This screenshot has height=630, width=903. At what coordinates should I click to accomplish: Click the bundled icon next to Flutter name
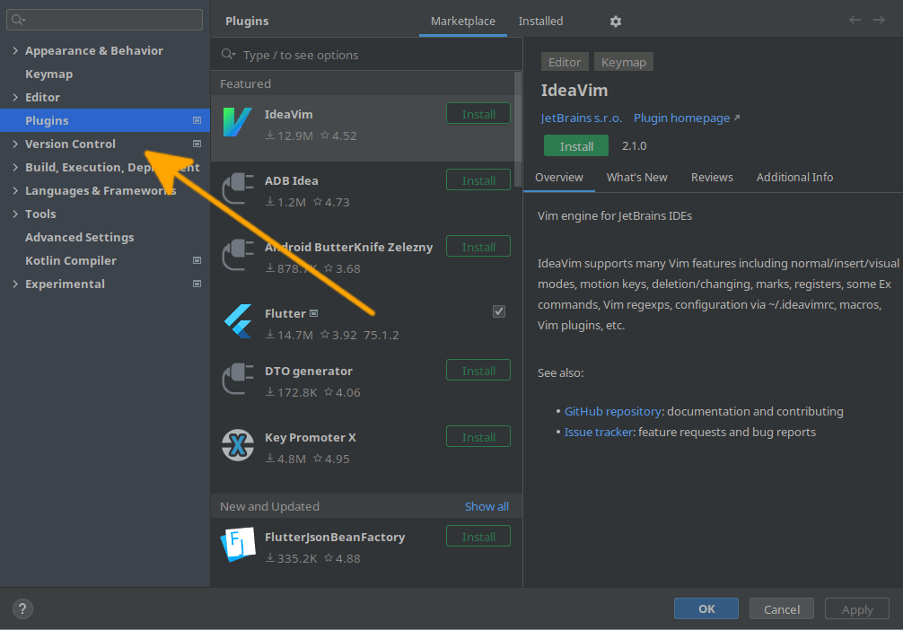pyautogui.click(x=314, y=313)
